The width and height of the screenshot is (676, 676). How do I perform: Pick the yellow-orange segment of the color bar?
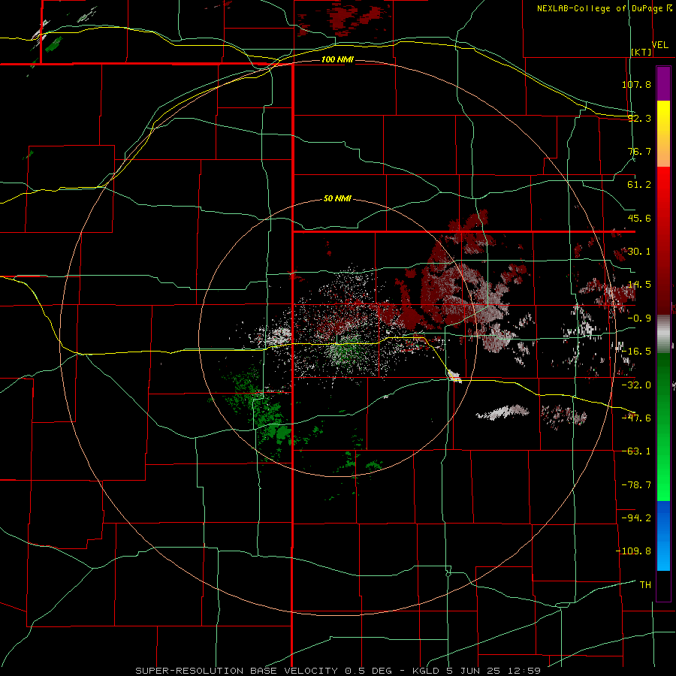[x=663, y=134]
